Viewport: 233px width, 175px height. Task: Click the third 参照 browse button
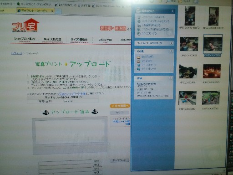(x=97, y=169)
